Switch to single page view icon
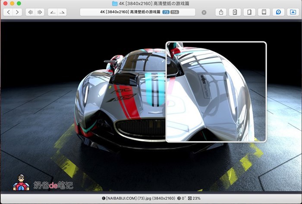The width and height of the screenshot is (302, 204). (262, 12)
